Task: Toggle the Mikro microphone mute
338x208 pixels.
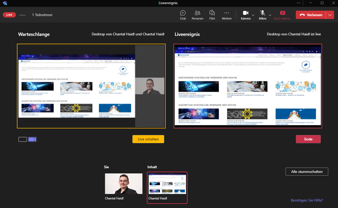Action: click(x=262, y=15)
